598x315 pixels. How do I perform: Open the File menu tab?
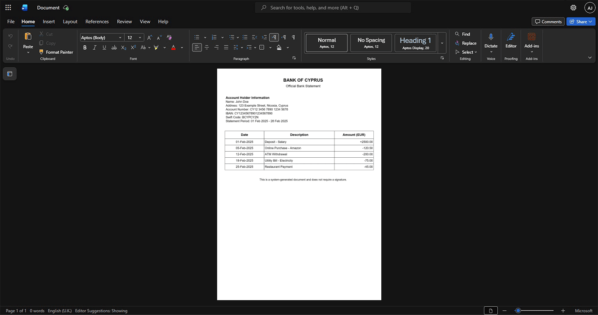11,21
